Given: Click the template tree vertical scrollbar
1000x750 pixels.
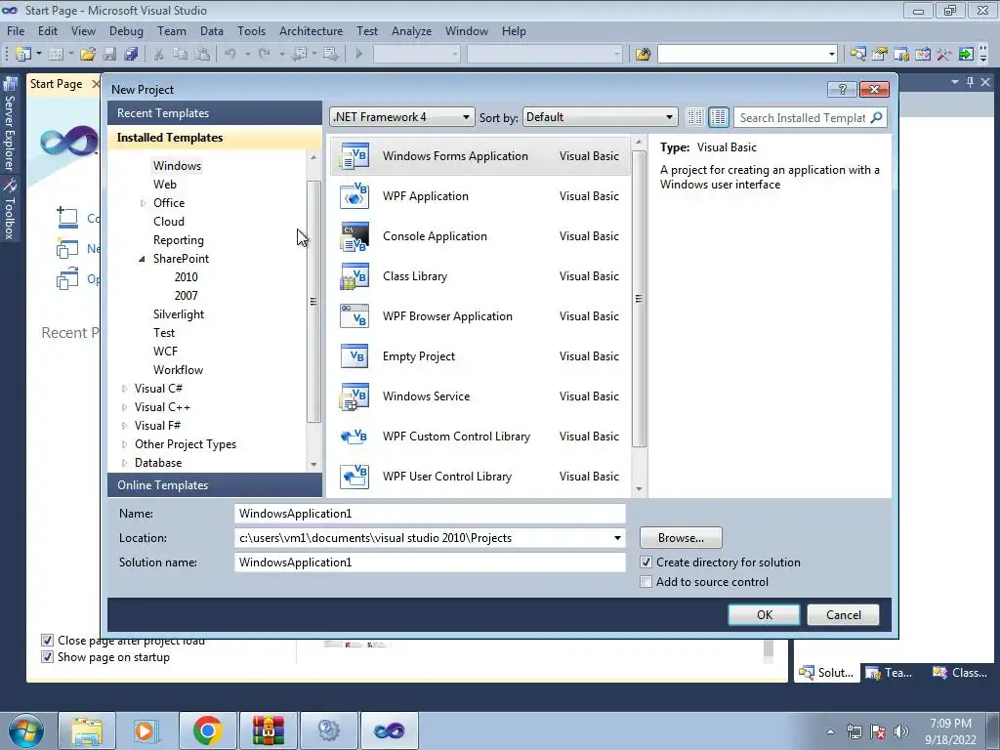Looking at the screenshot, I should [x=313, y=302].
